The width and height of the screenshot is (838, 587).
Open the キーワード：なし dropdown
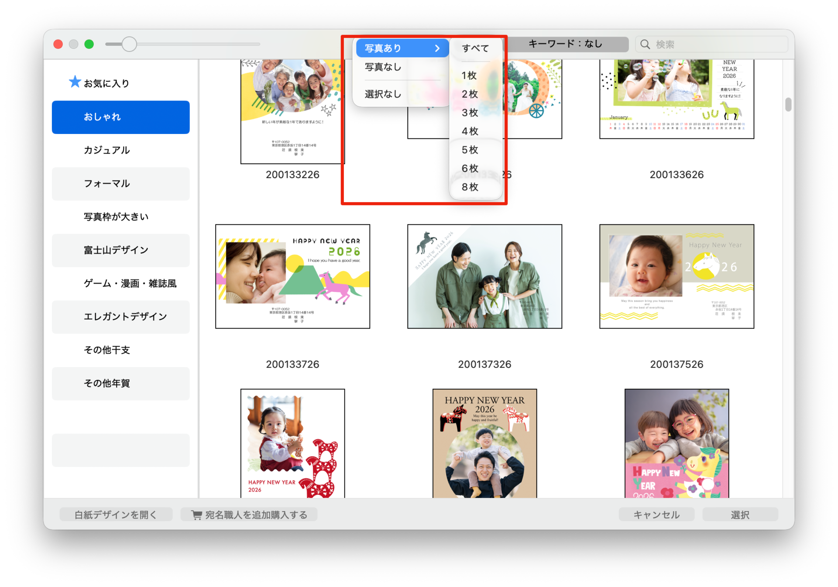566,44
